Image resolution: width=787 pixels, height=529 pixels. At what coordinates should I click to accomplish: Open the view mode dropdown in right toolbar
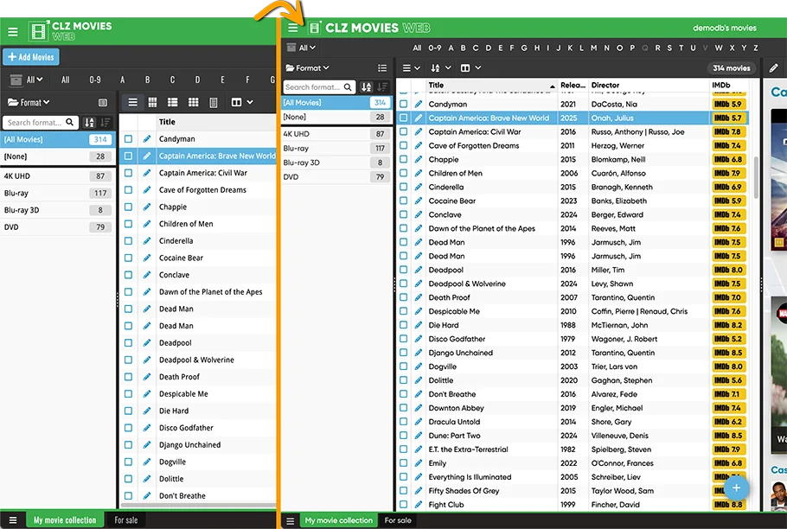tap(411, 68)
